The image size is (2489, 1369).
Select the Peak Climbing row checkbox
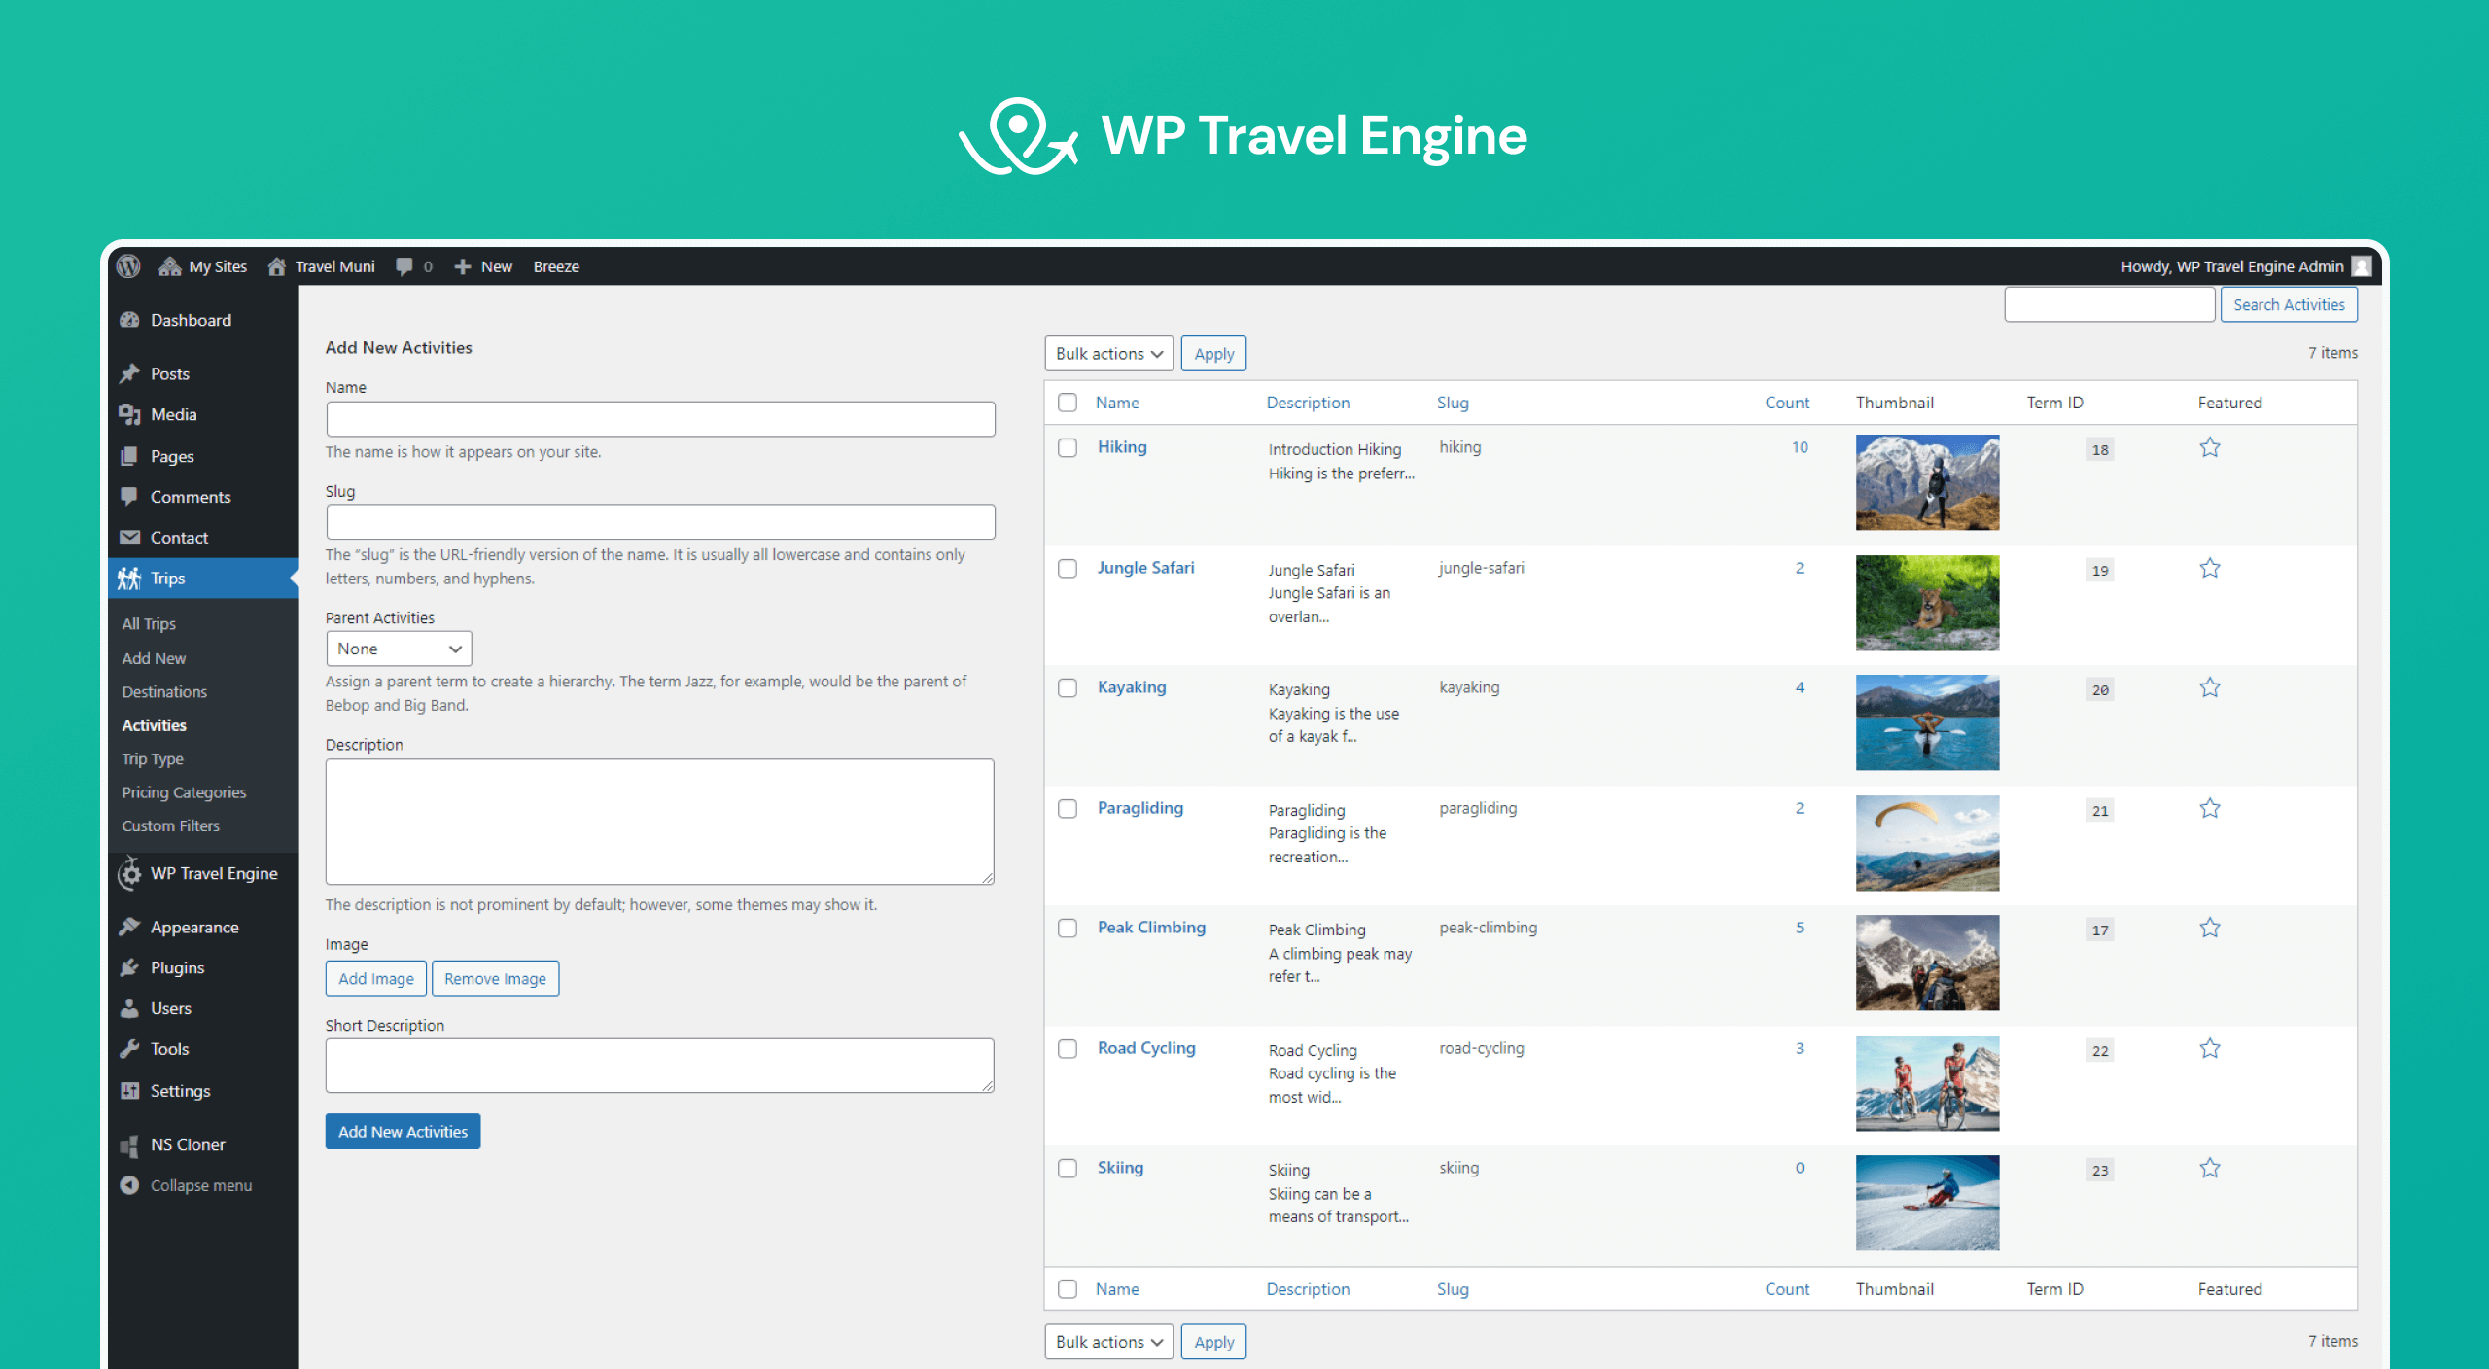[1068, 929]
